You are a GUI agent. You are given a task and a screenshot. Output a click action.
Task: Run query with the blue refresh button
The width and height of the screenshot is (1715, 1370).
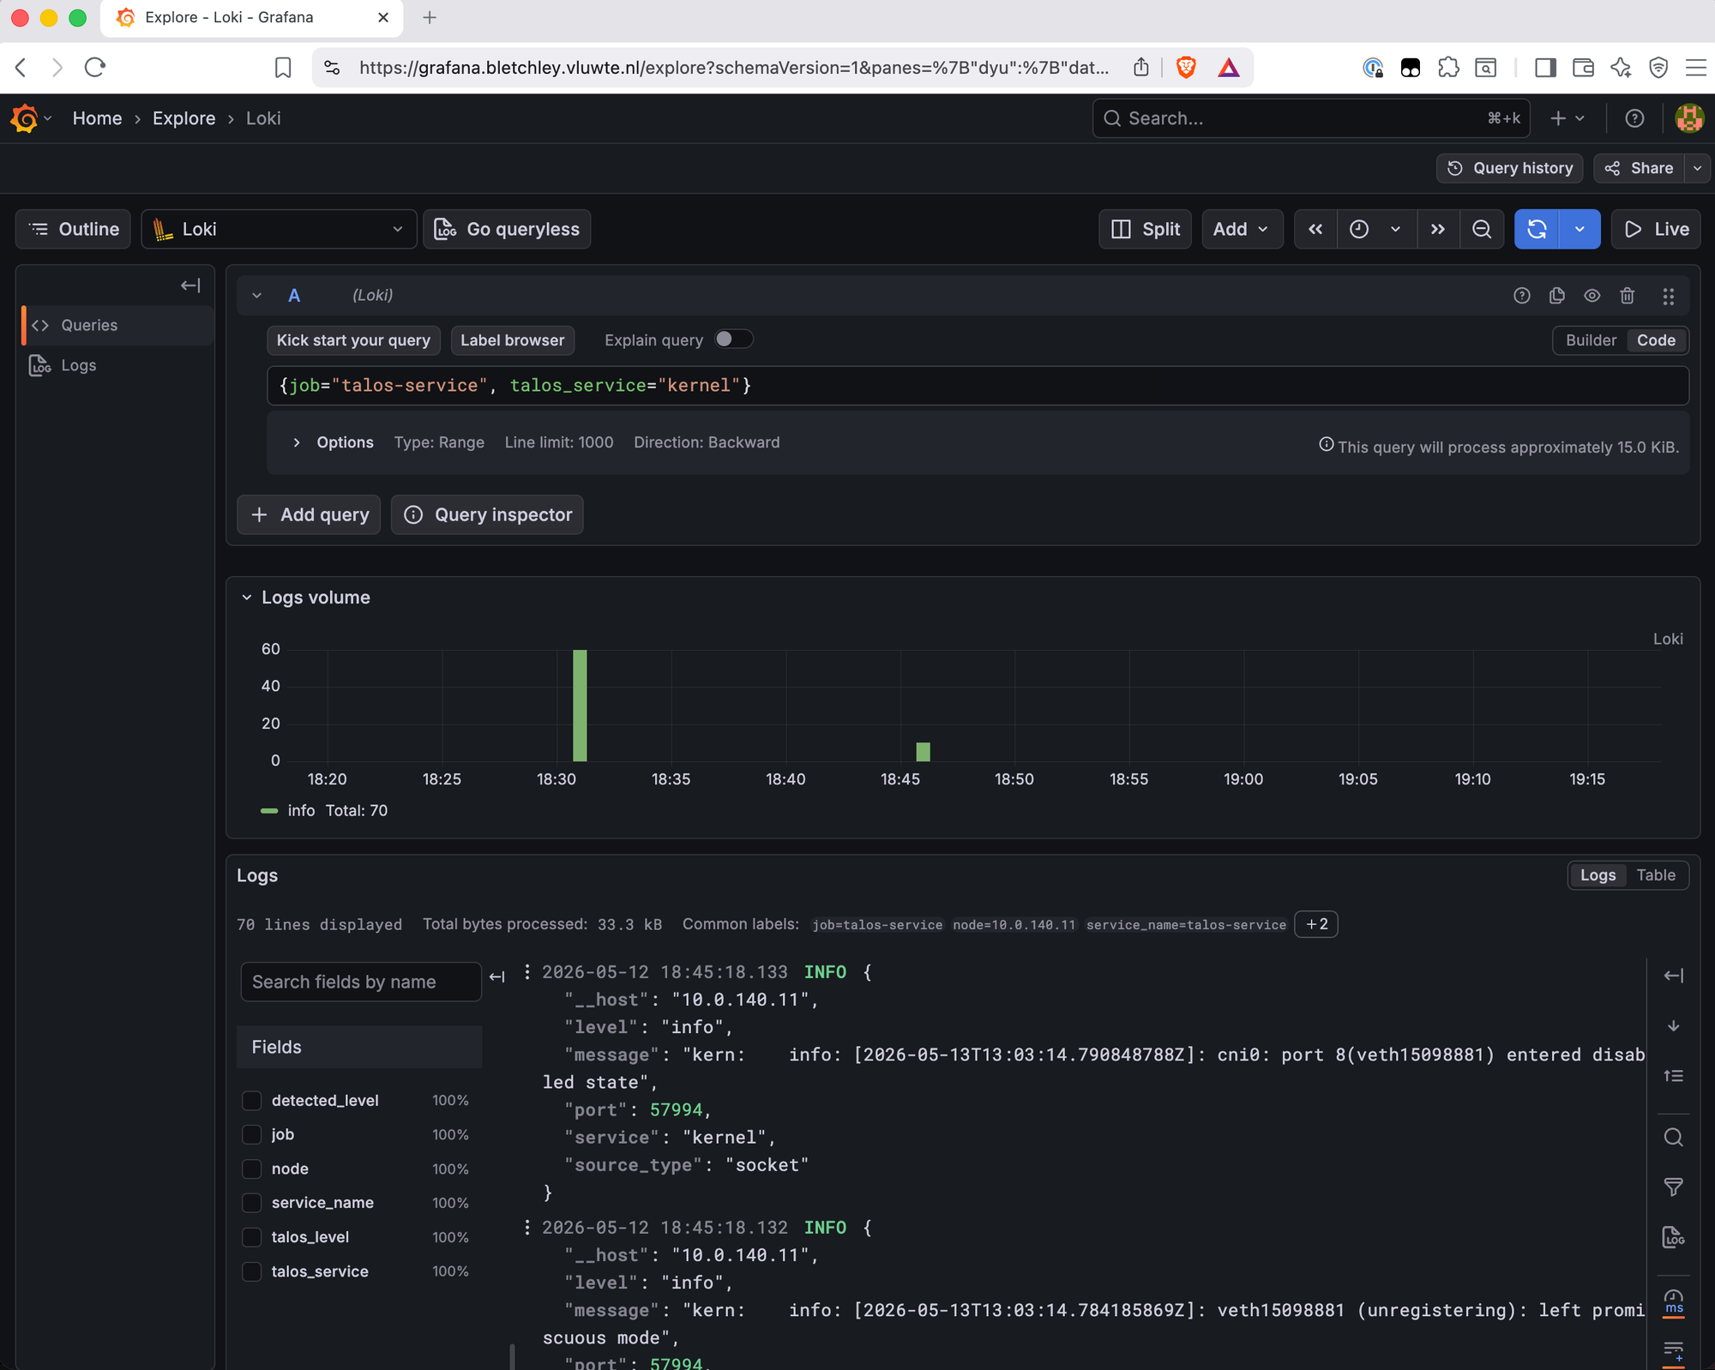(1537, 229)
